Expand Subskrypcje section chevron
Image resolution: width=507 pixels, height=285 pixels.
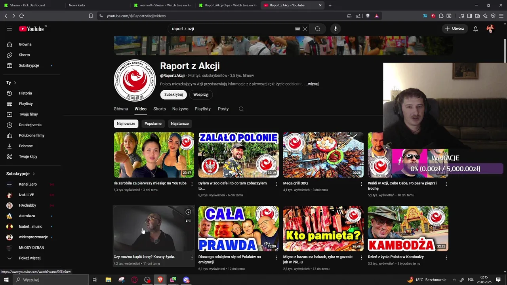34,174
